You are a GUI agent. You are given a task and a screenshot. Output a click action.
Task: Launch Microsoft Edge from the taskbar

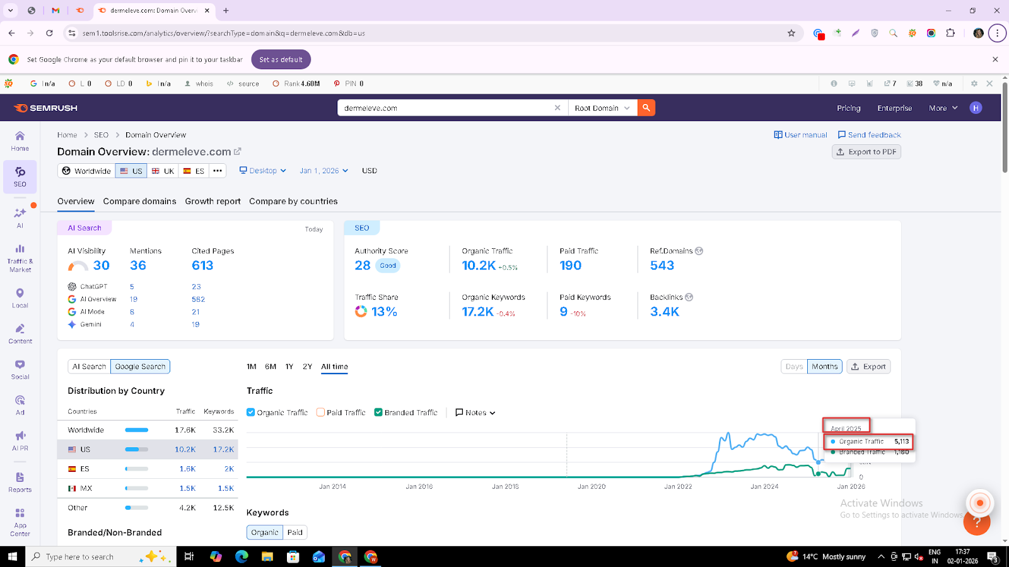242,556
